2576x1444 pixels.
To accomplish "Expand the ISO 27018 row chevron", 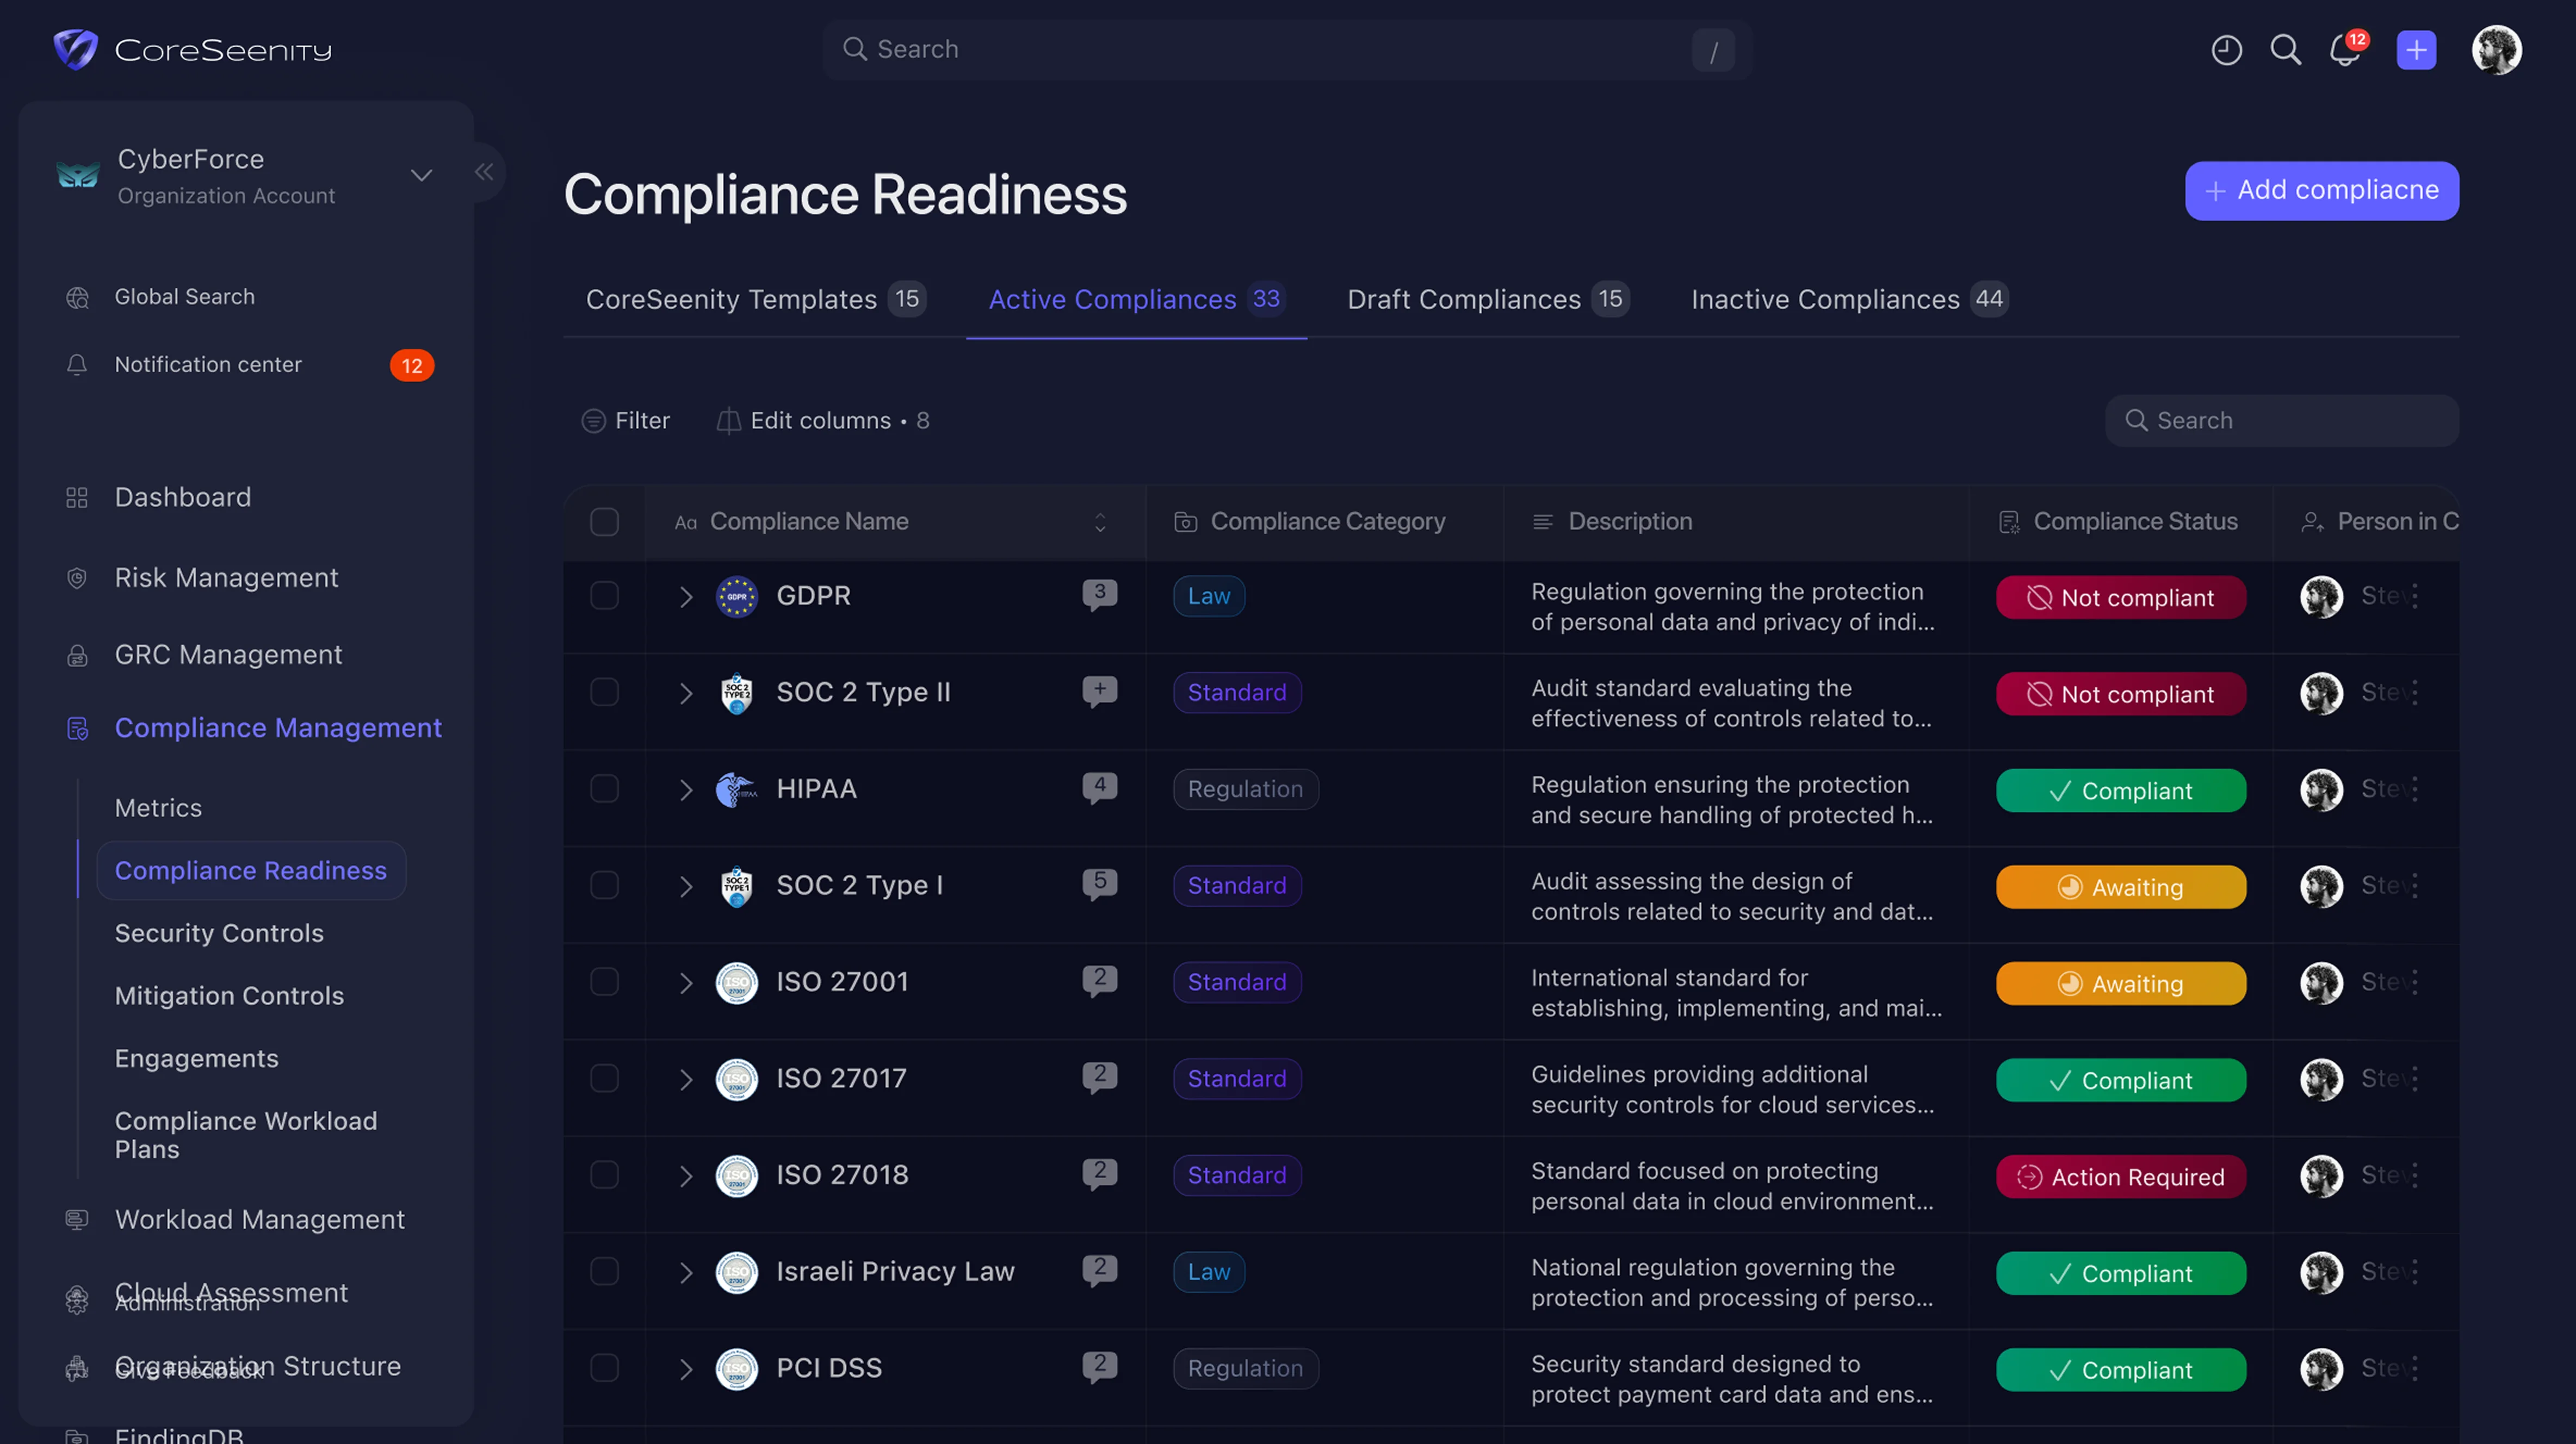I will tap(686, 1176).
